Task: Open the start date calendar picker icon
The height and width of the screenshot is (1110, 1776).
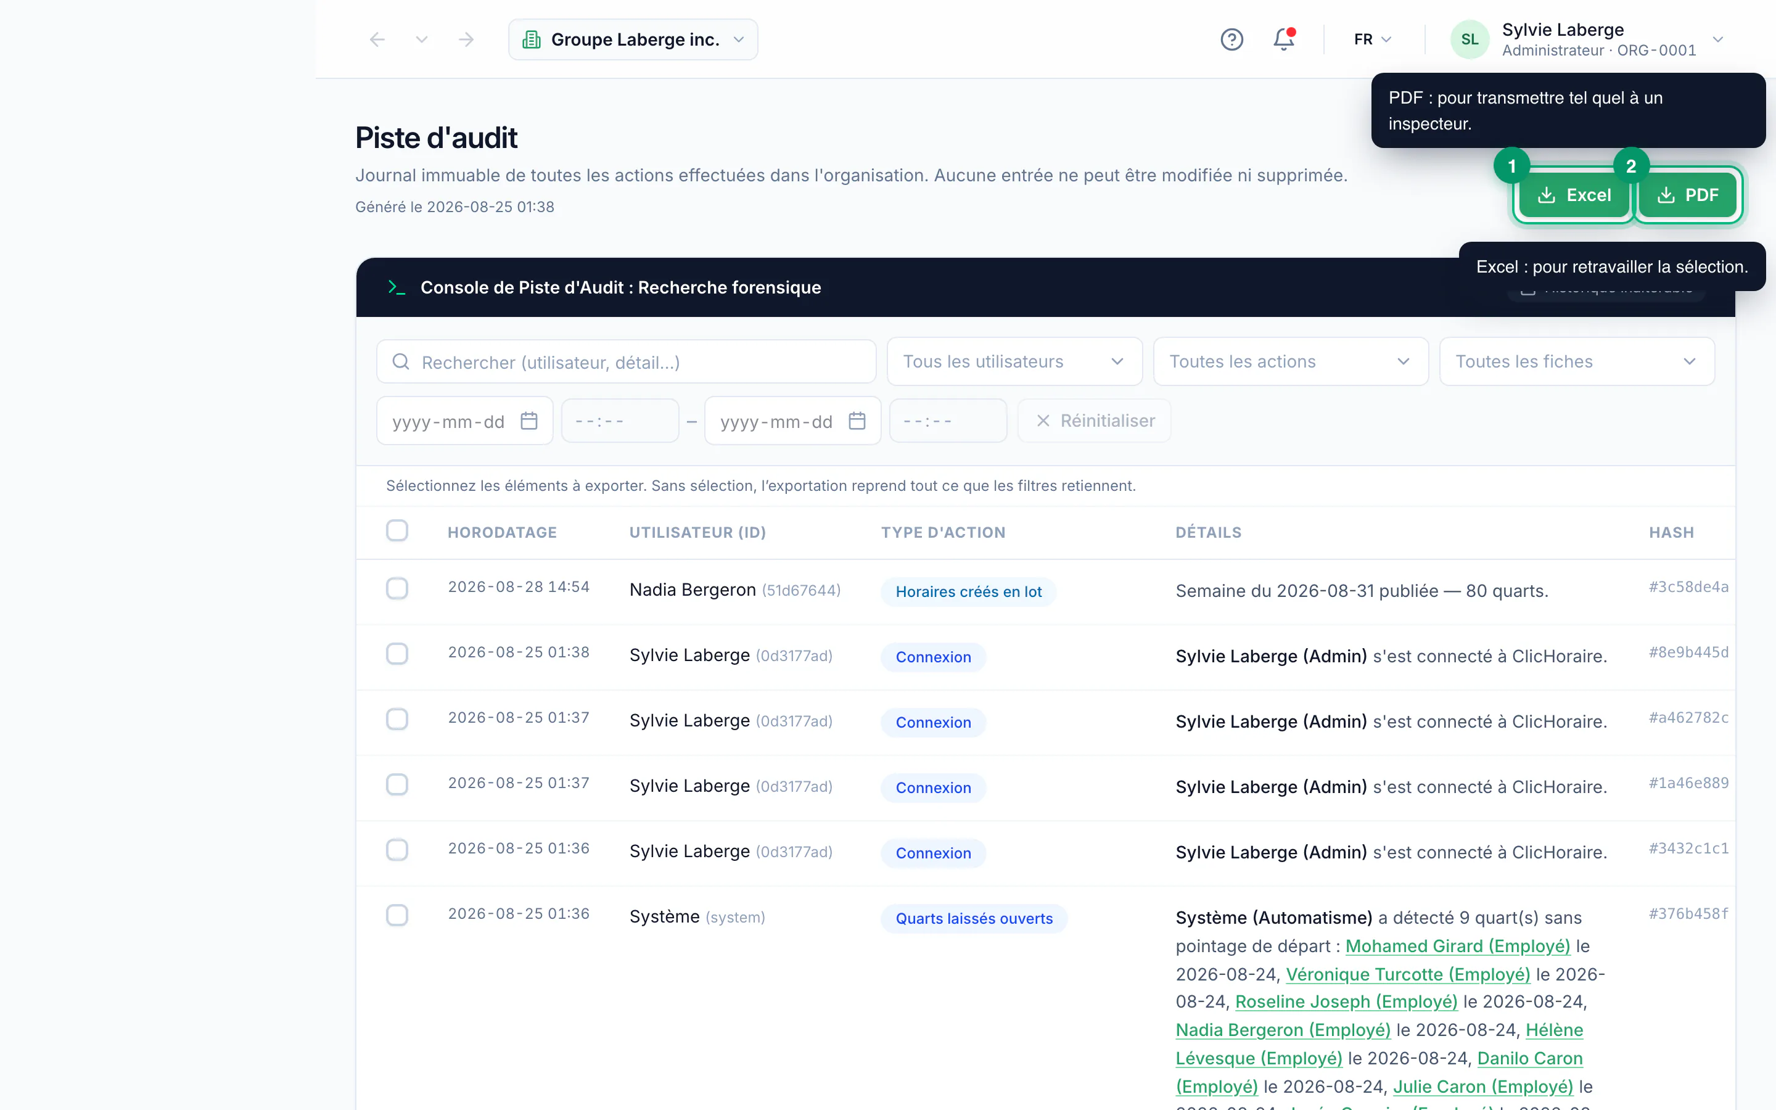Action: click(529, 421)
